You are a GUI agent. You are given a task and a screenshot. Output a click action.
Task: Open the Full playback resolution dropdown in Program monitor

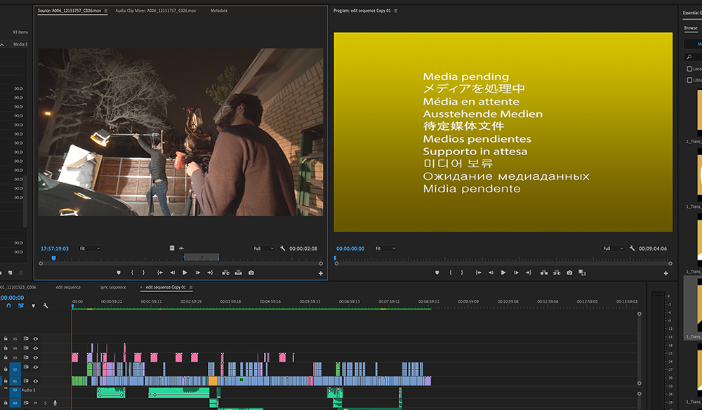tap(614, 248)
